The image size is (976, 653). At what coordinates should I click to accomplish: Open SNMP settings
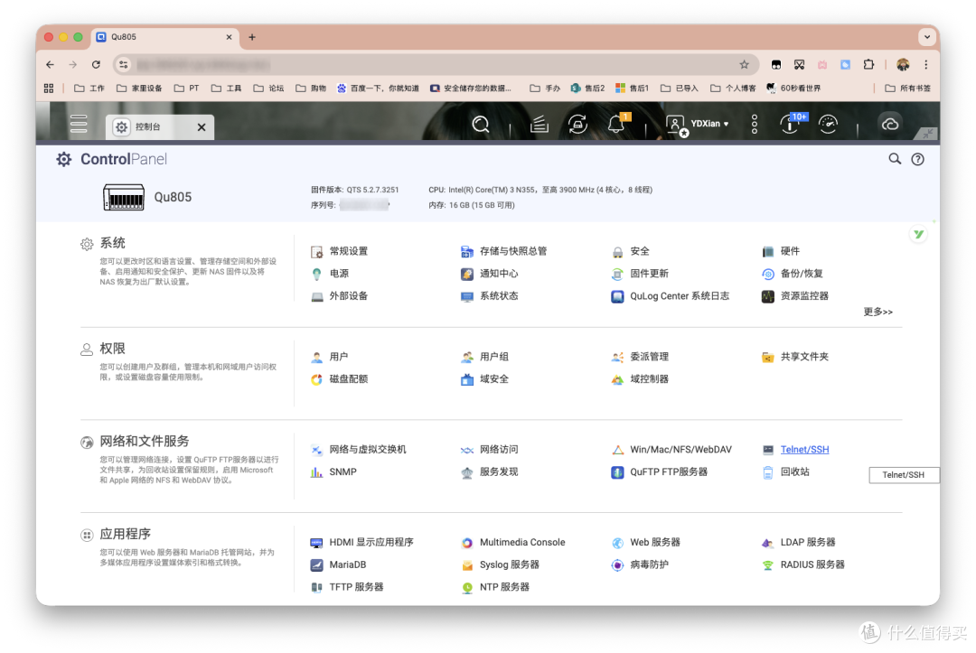tap(333, 472)
